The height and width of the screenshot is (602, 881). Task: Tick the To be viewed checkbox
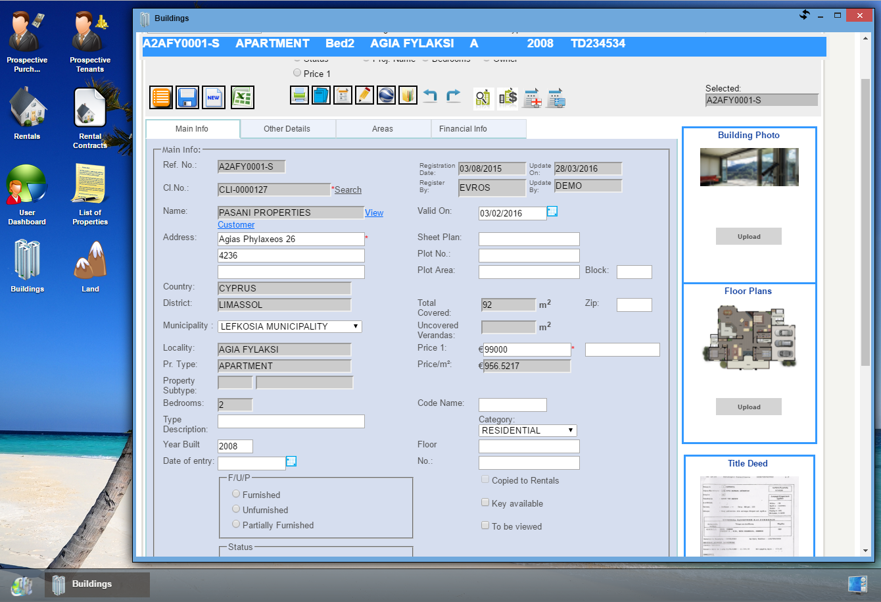click(x=485, y=526)
